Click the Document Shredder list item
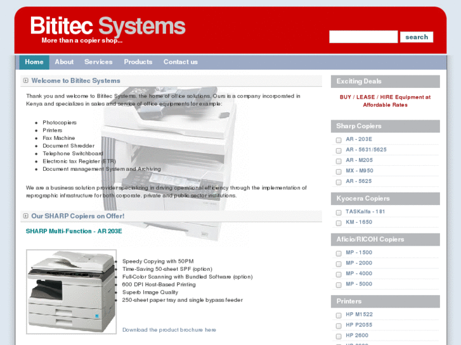This screenshot has height=345, width=461. [68, 146]
